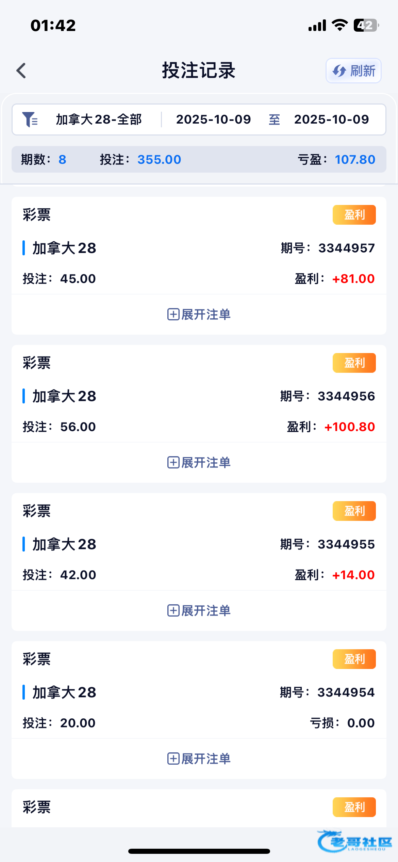Open the 加拿大28-全部 game filter dropdown

(99, 119)
